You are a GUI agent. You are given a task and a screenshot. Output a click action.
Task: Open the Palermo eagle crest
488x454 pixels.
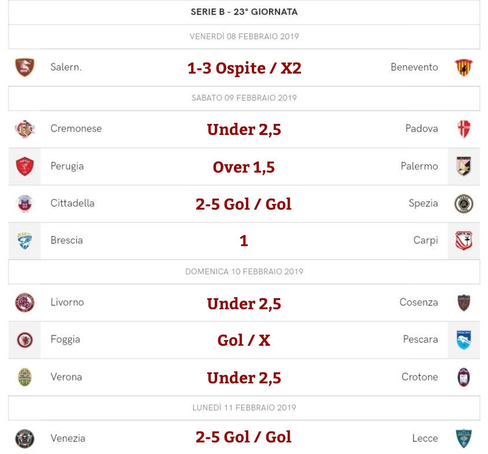tap(464, 166)
